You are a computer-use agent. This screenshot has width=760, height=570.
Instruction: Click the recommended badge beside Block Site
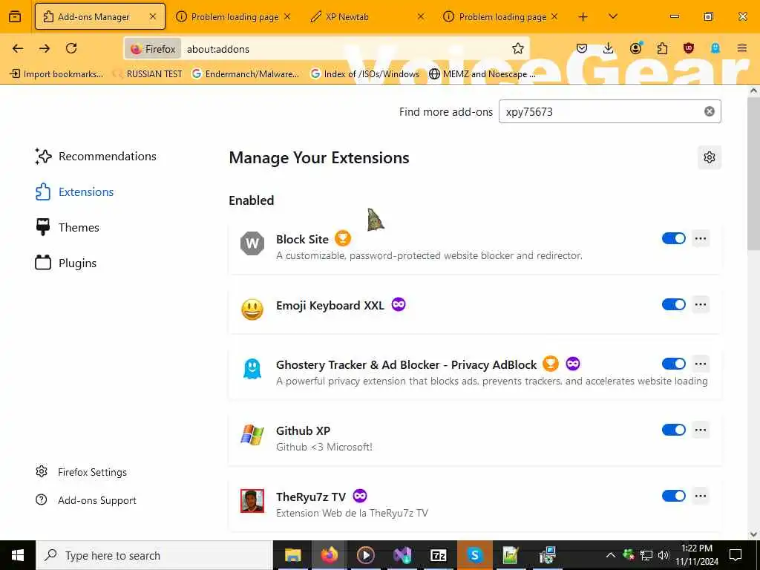point(343,238)
